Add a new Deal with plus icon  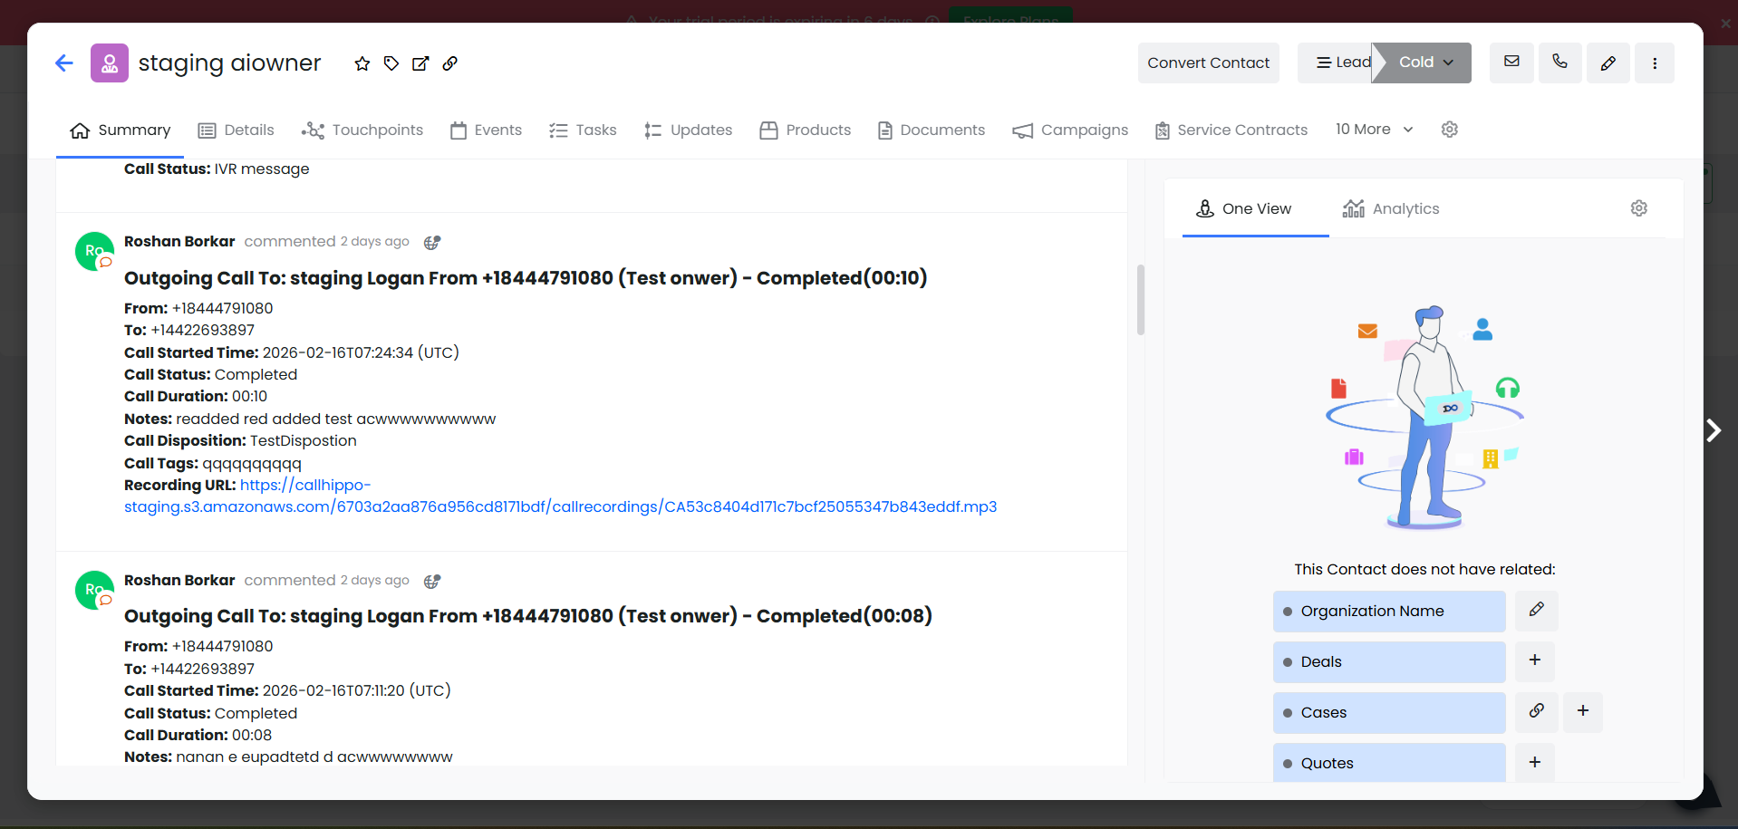1535,660
